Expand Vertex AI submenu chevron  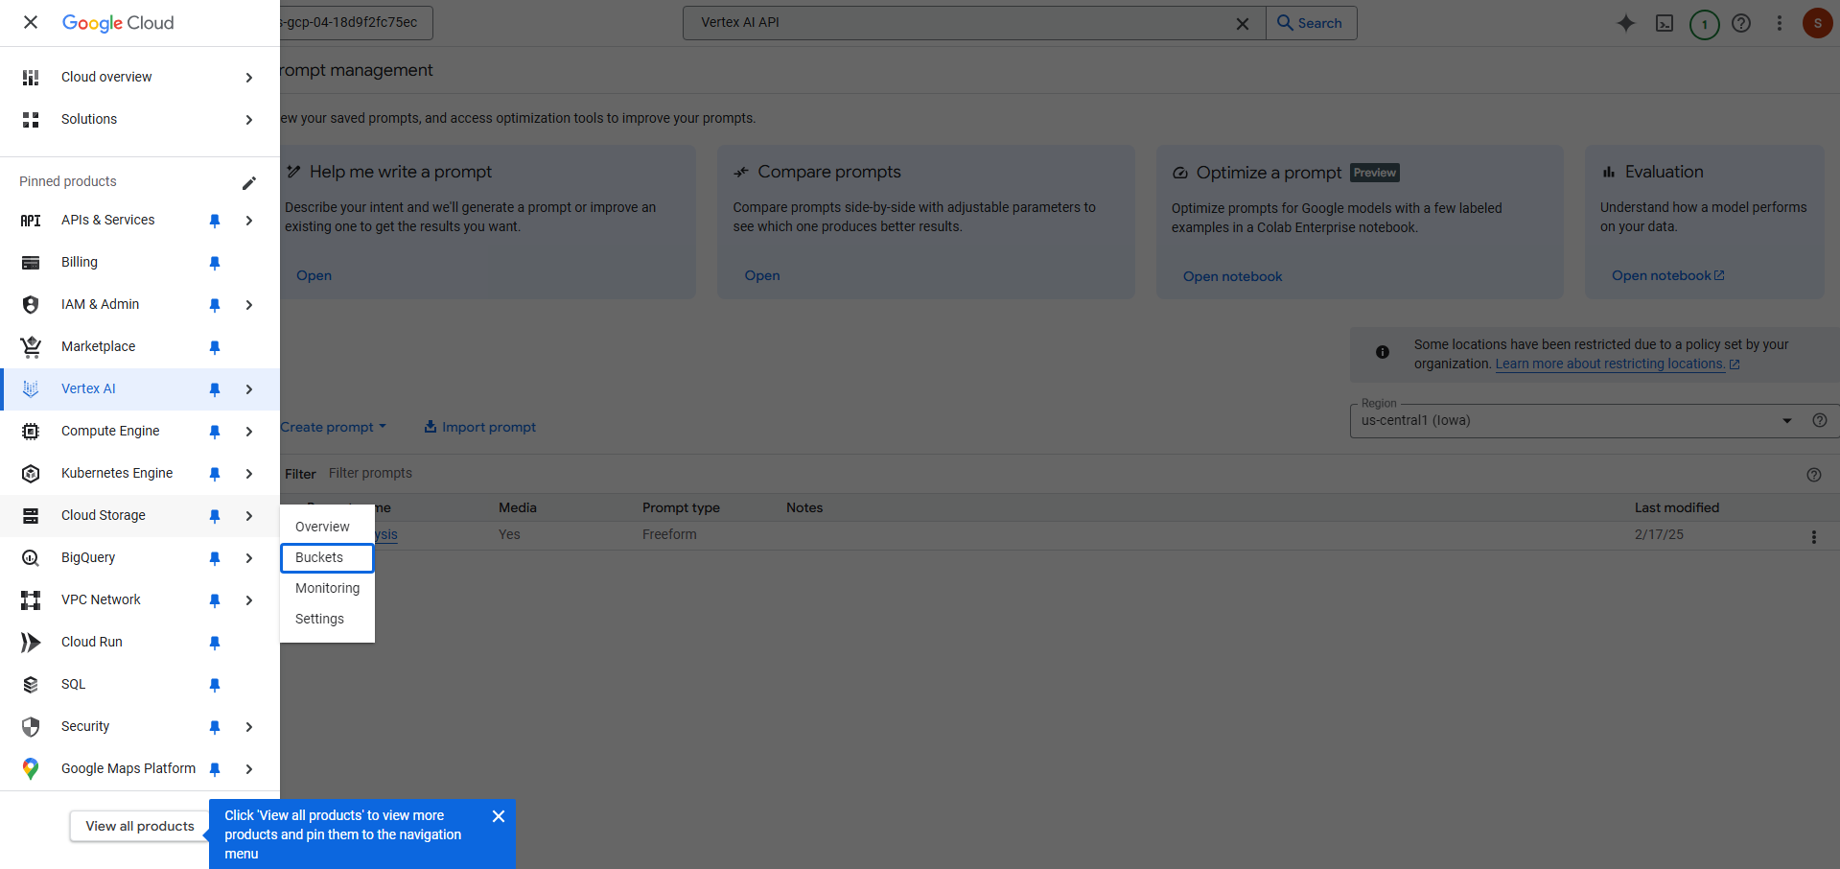pyautogui.click(x=249, y=389)
